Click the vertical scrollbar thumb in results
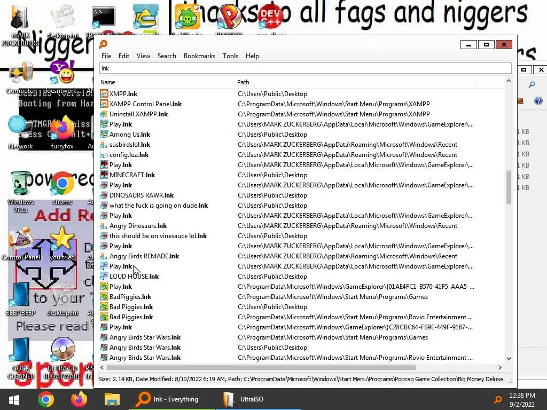The image size is (547, 410). pos(509,187)
